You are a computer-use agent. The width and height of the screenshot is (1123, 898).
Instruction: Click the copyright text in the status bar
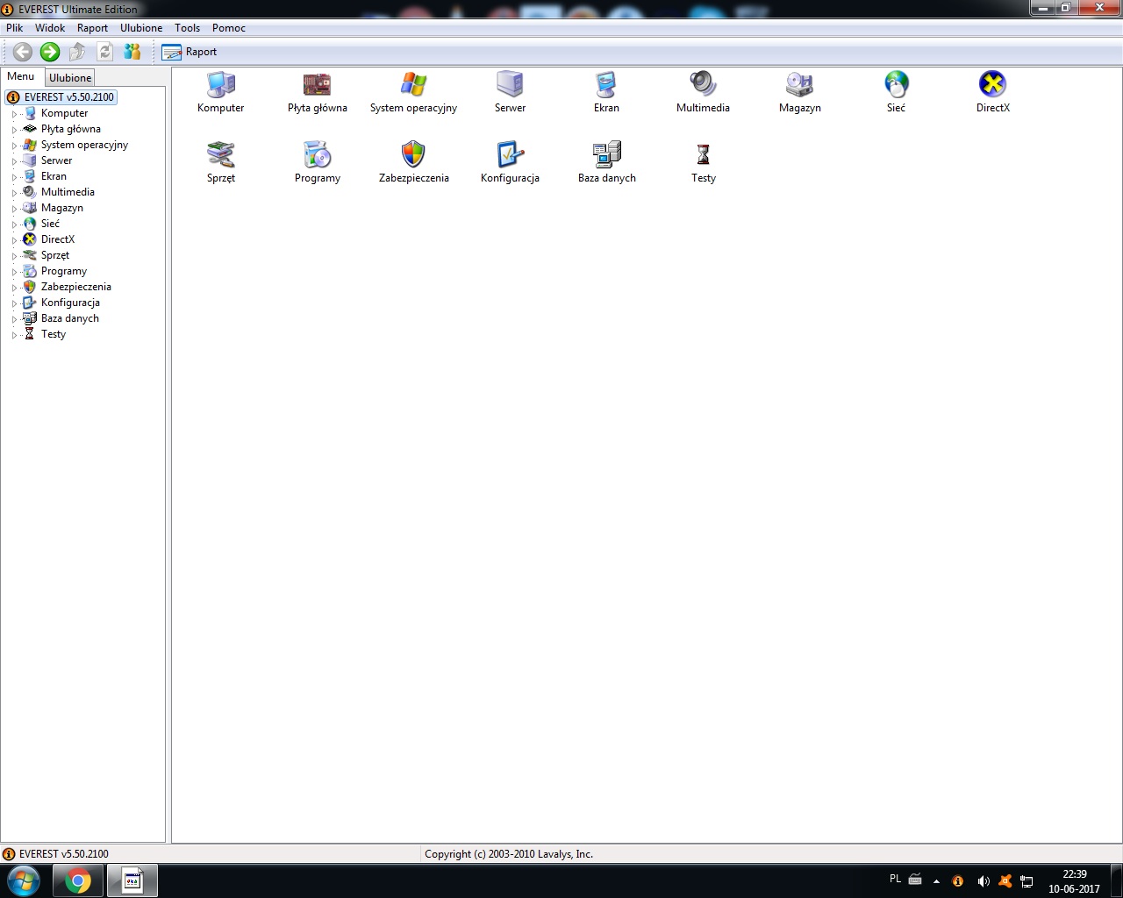coord(509,854)
